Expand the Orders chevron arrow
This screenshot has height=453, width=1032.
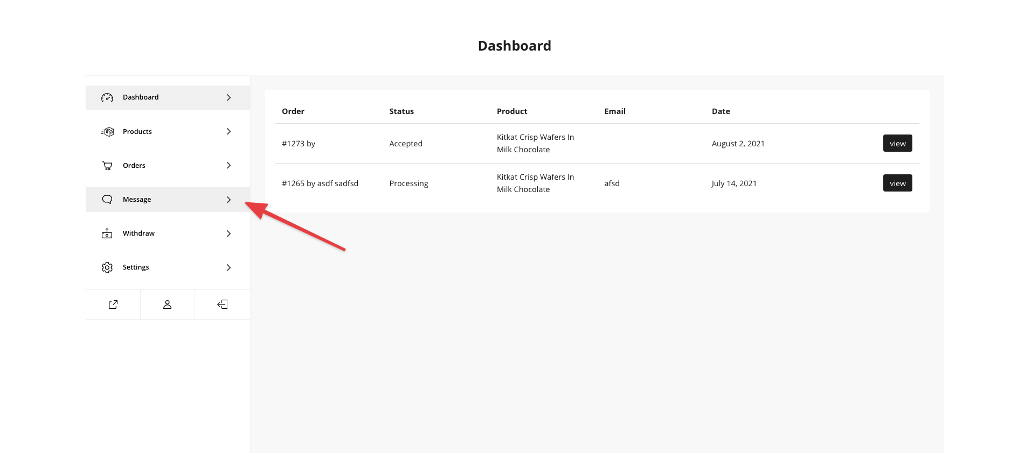point(228,166)
